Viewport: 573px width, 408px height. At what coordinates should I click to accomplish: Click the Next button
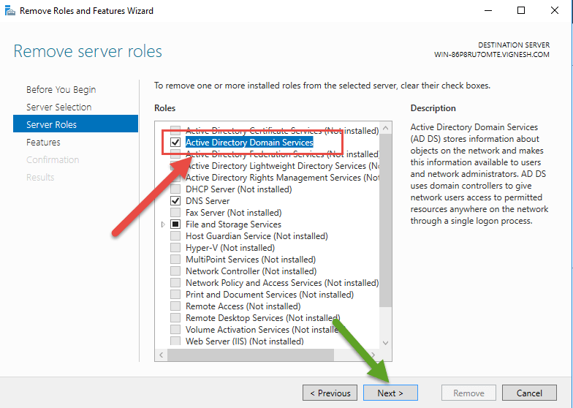[x=390, y=393]
